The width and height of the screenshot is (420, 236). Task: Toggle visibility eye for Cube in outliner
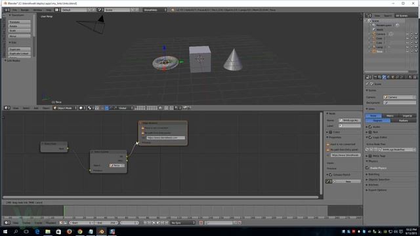(408, 43)
